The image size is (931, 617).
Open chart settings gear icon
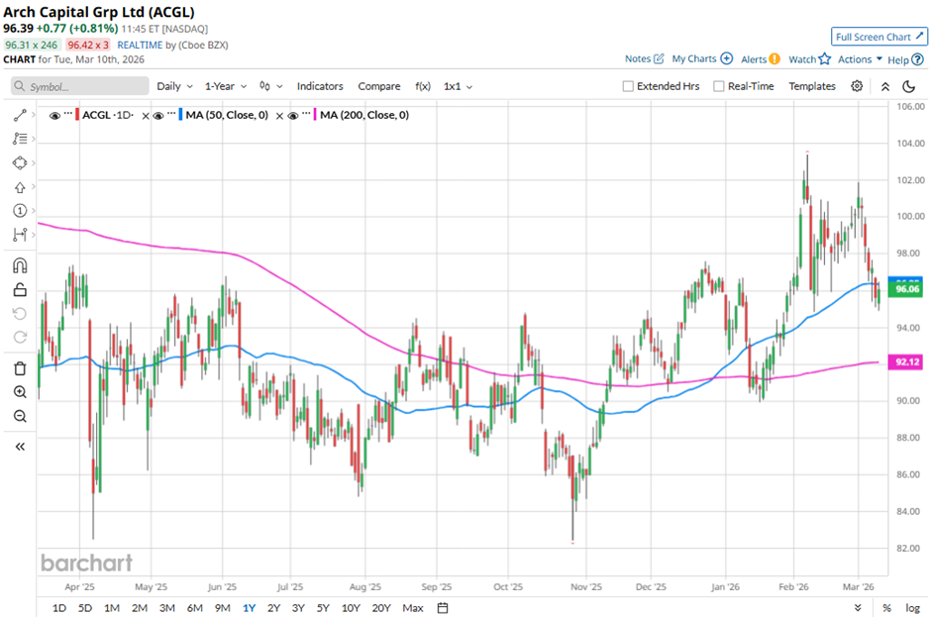tap(857, 86)
